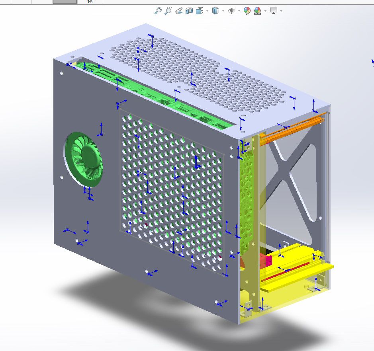Viewport: 374px width, 351px height.
Task: Select the X-shaped brace on the side panel
Action: [x=290, y=175]
